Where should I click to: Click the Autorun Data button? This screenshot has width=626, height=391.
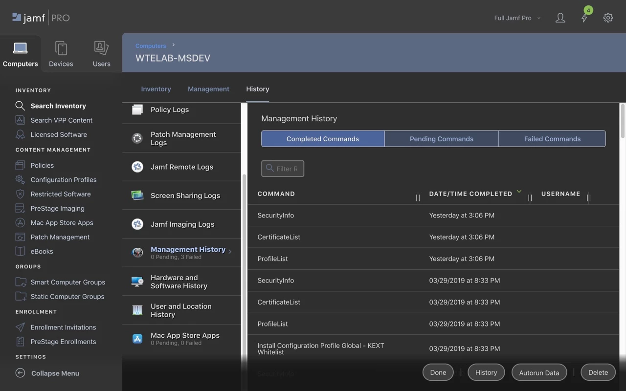[x=539, y=372]
